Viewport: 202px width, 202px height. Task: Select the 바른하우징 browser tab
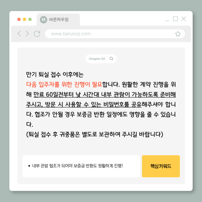58,20
